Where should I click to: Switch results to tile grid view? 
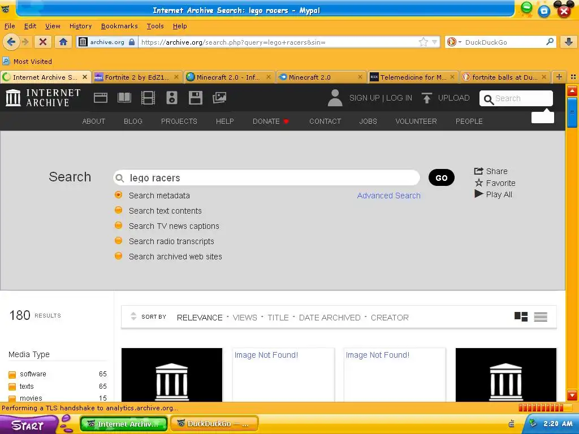point(521,316)
